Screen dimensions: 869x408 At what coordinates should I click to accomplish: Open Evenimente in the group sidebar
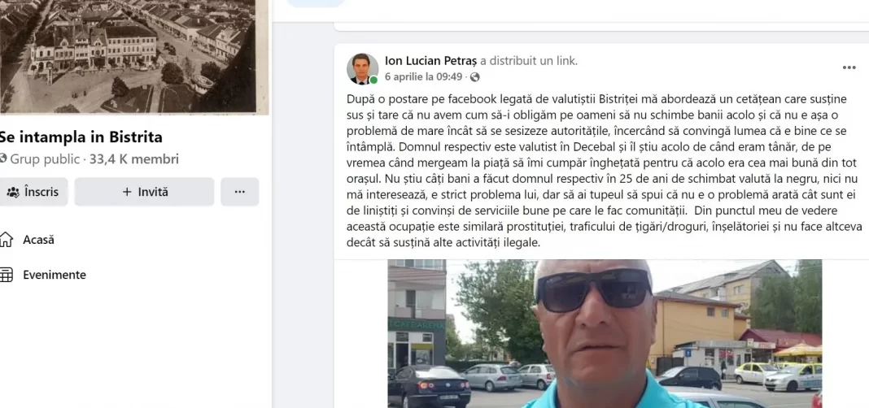click(x=55, y=275)
